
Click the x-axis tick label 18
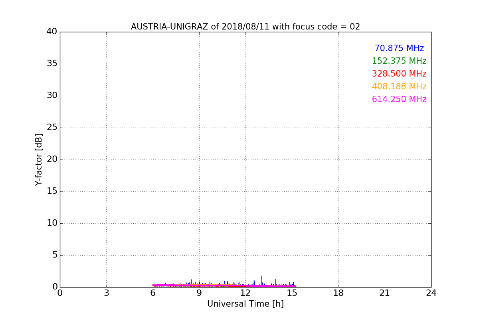[x=338, y=293]
